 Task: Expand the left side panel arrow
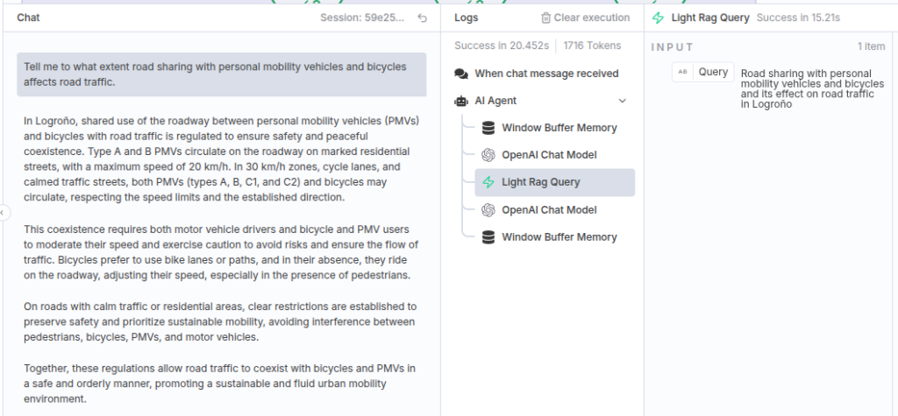(x=3, y=213)
